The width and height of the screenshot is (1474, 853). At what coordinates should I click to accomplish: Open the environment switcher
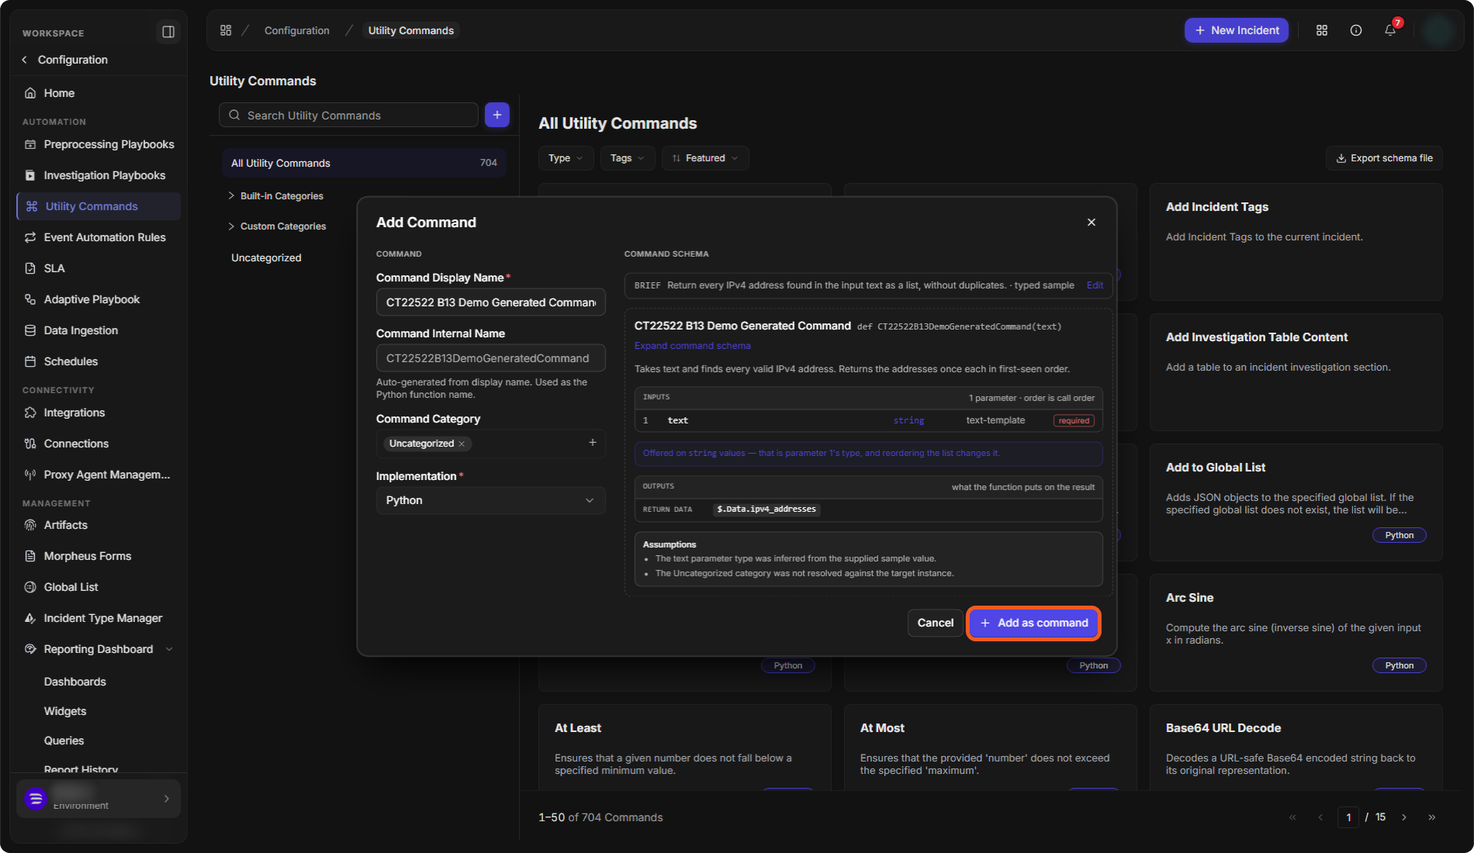99,799
